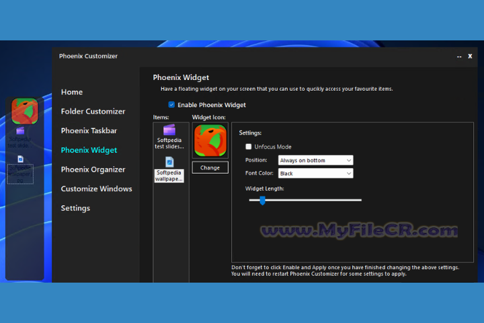Open the Font Color dropdown

click(x=315, y=174)
